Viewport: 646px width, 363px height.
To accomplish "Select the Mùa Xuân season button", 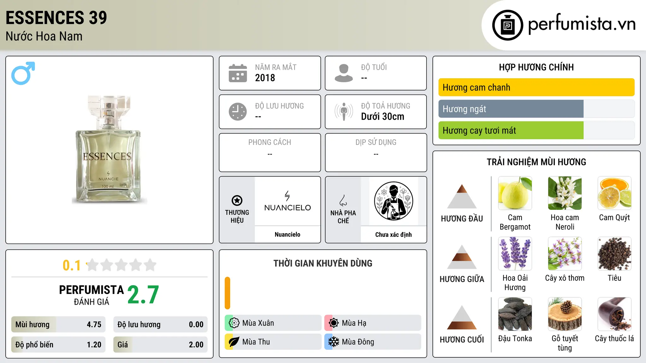I will click(273, 323).
